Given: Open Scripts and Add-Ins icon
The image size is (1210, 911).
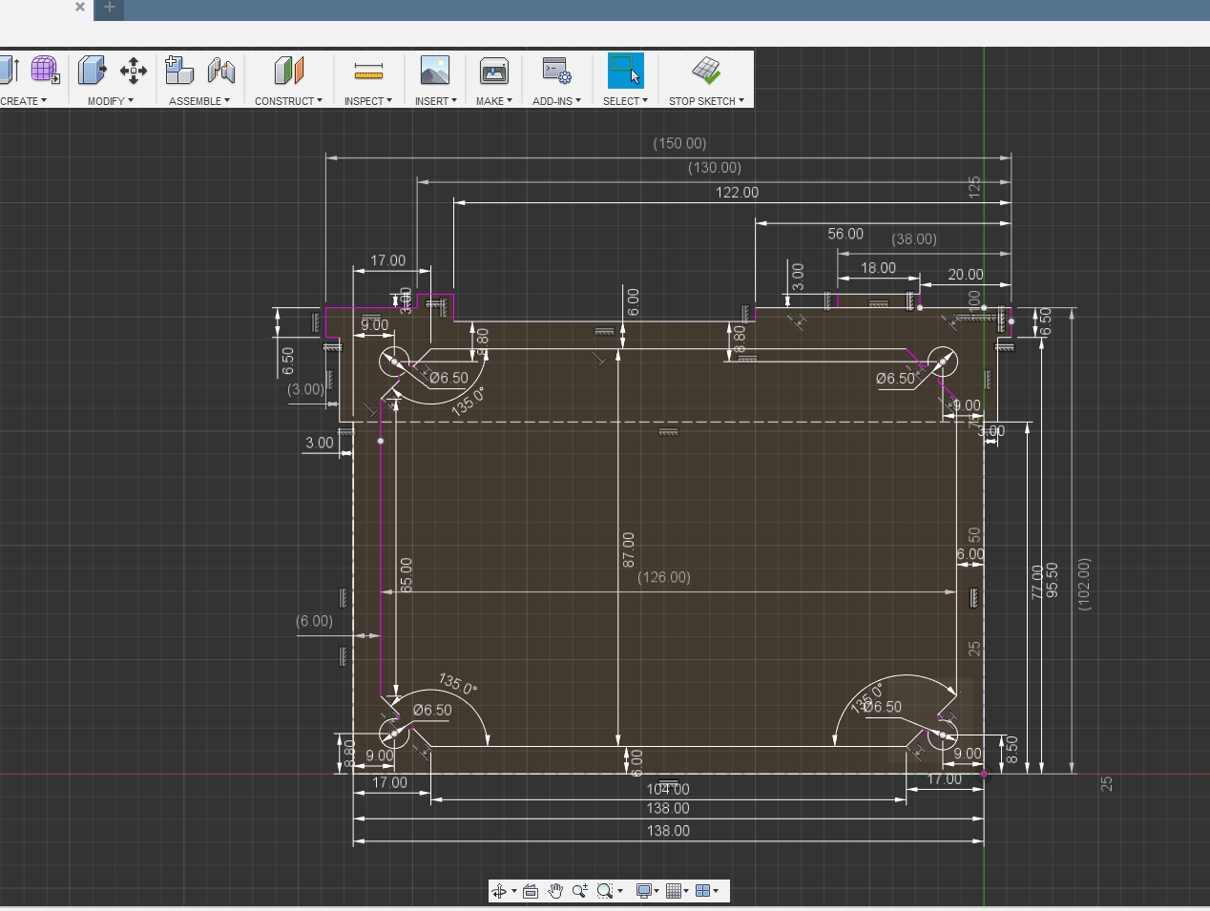Looking at the screenshot, I should [x=556, y=71].
